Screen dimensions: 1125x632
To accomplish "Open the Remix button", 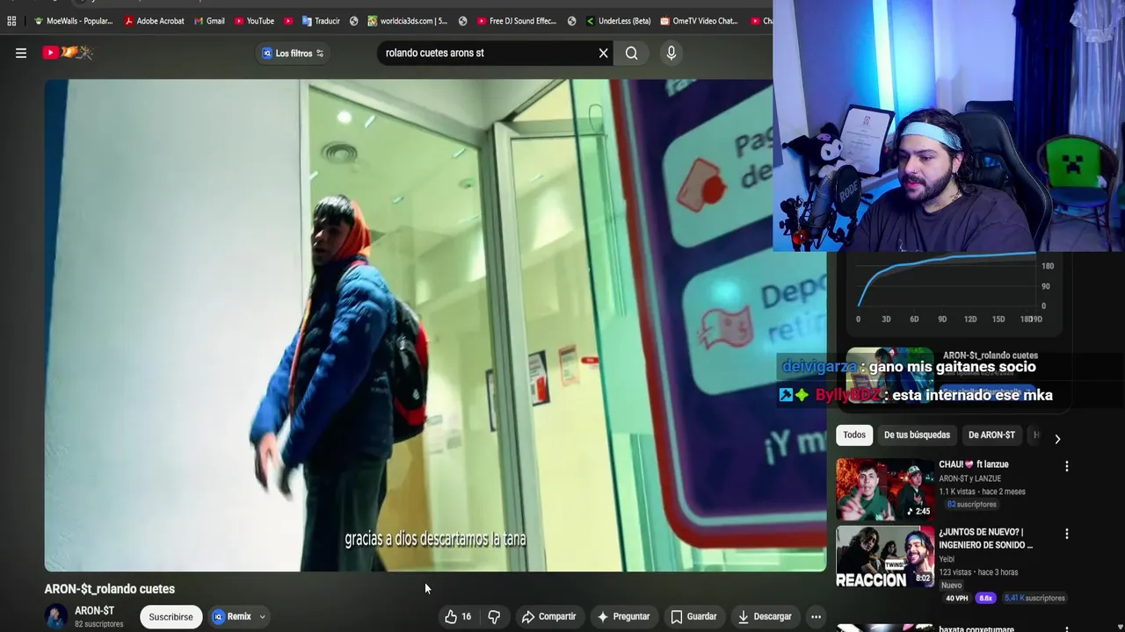I will [x=232, y=617].
